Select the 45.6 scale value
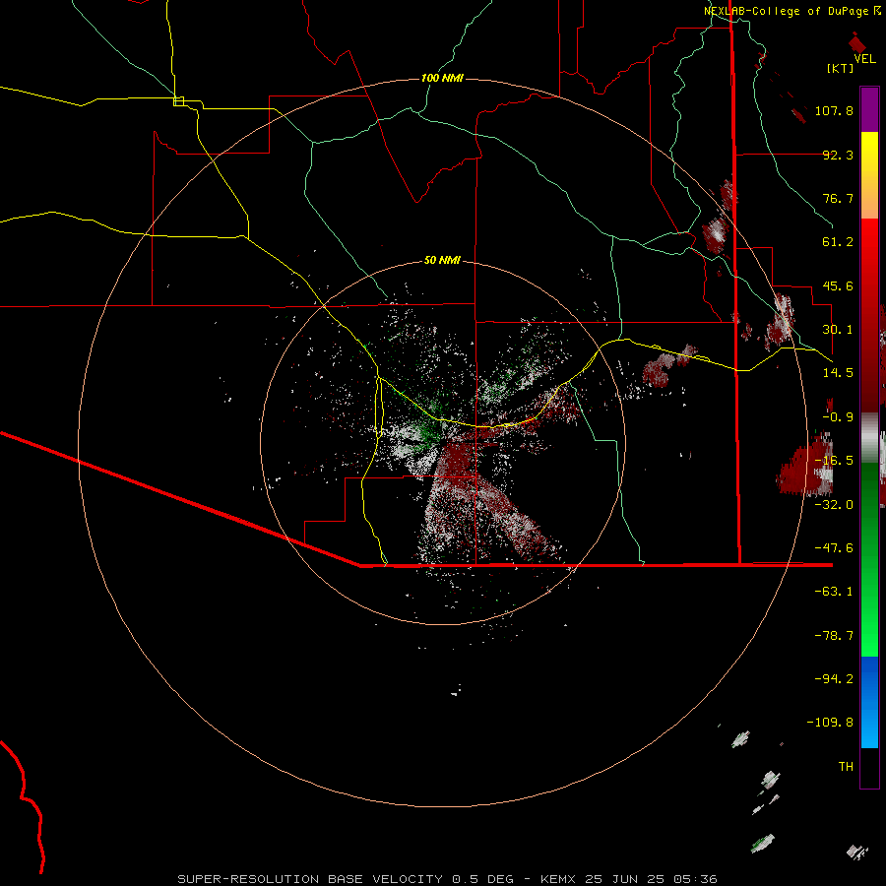The width and height of the screenshot is (886, 886). coord(838,285)
